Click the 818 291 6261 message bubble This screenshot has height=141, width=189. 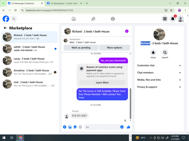pyautogui.click(x=79, y=116)
